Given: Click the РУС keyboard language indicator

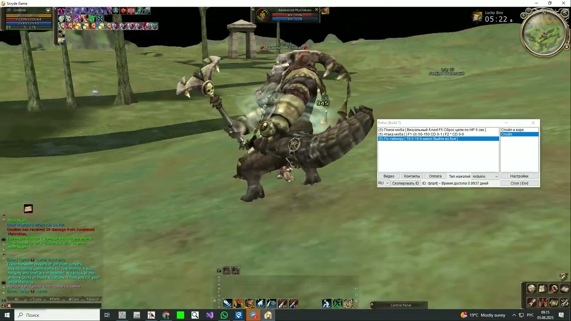Looking at the screenshot, I should click(x=530, y=315).
